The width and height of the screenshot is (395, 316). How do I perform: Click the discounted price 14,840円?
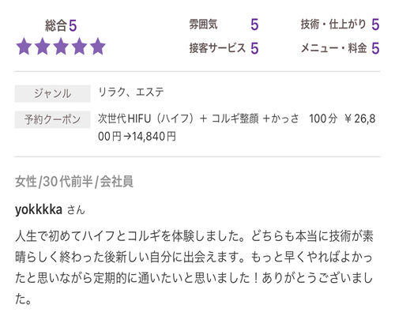(154, 137)
